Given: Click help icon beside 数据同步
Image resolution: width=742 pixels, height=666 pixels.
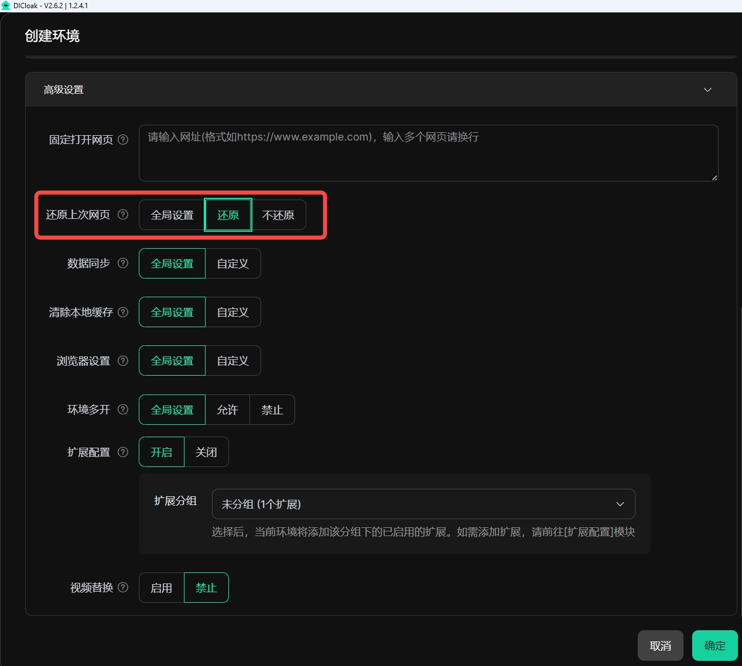Looking at the screenshot, I should coord(123,263).
